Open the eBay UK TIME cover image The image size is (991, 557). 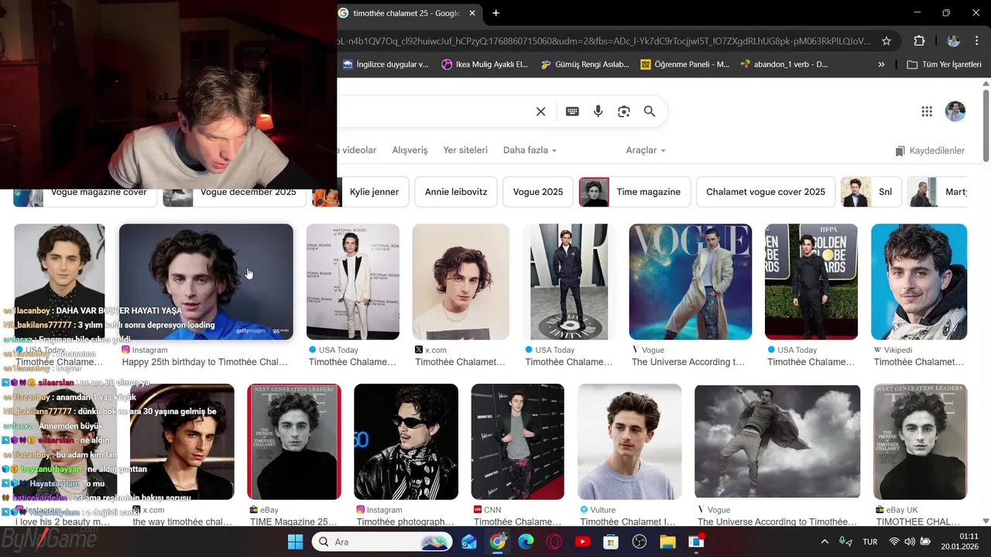920,442
